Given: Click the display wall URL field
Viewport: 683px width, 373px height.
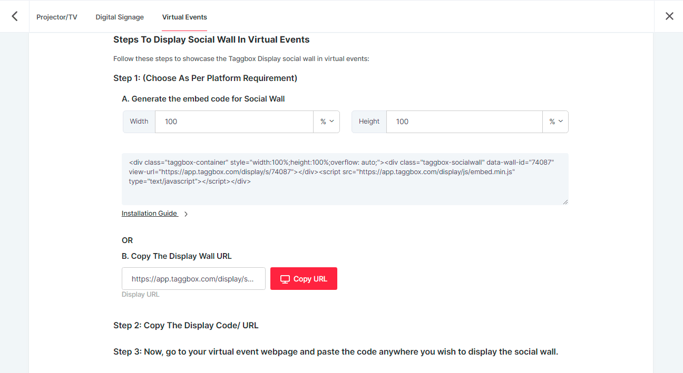Looking at the screenshot, I should click(193, 279).
